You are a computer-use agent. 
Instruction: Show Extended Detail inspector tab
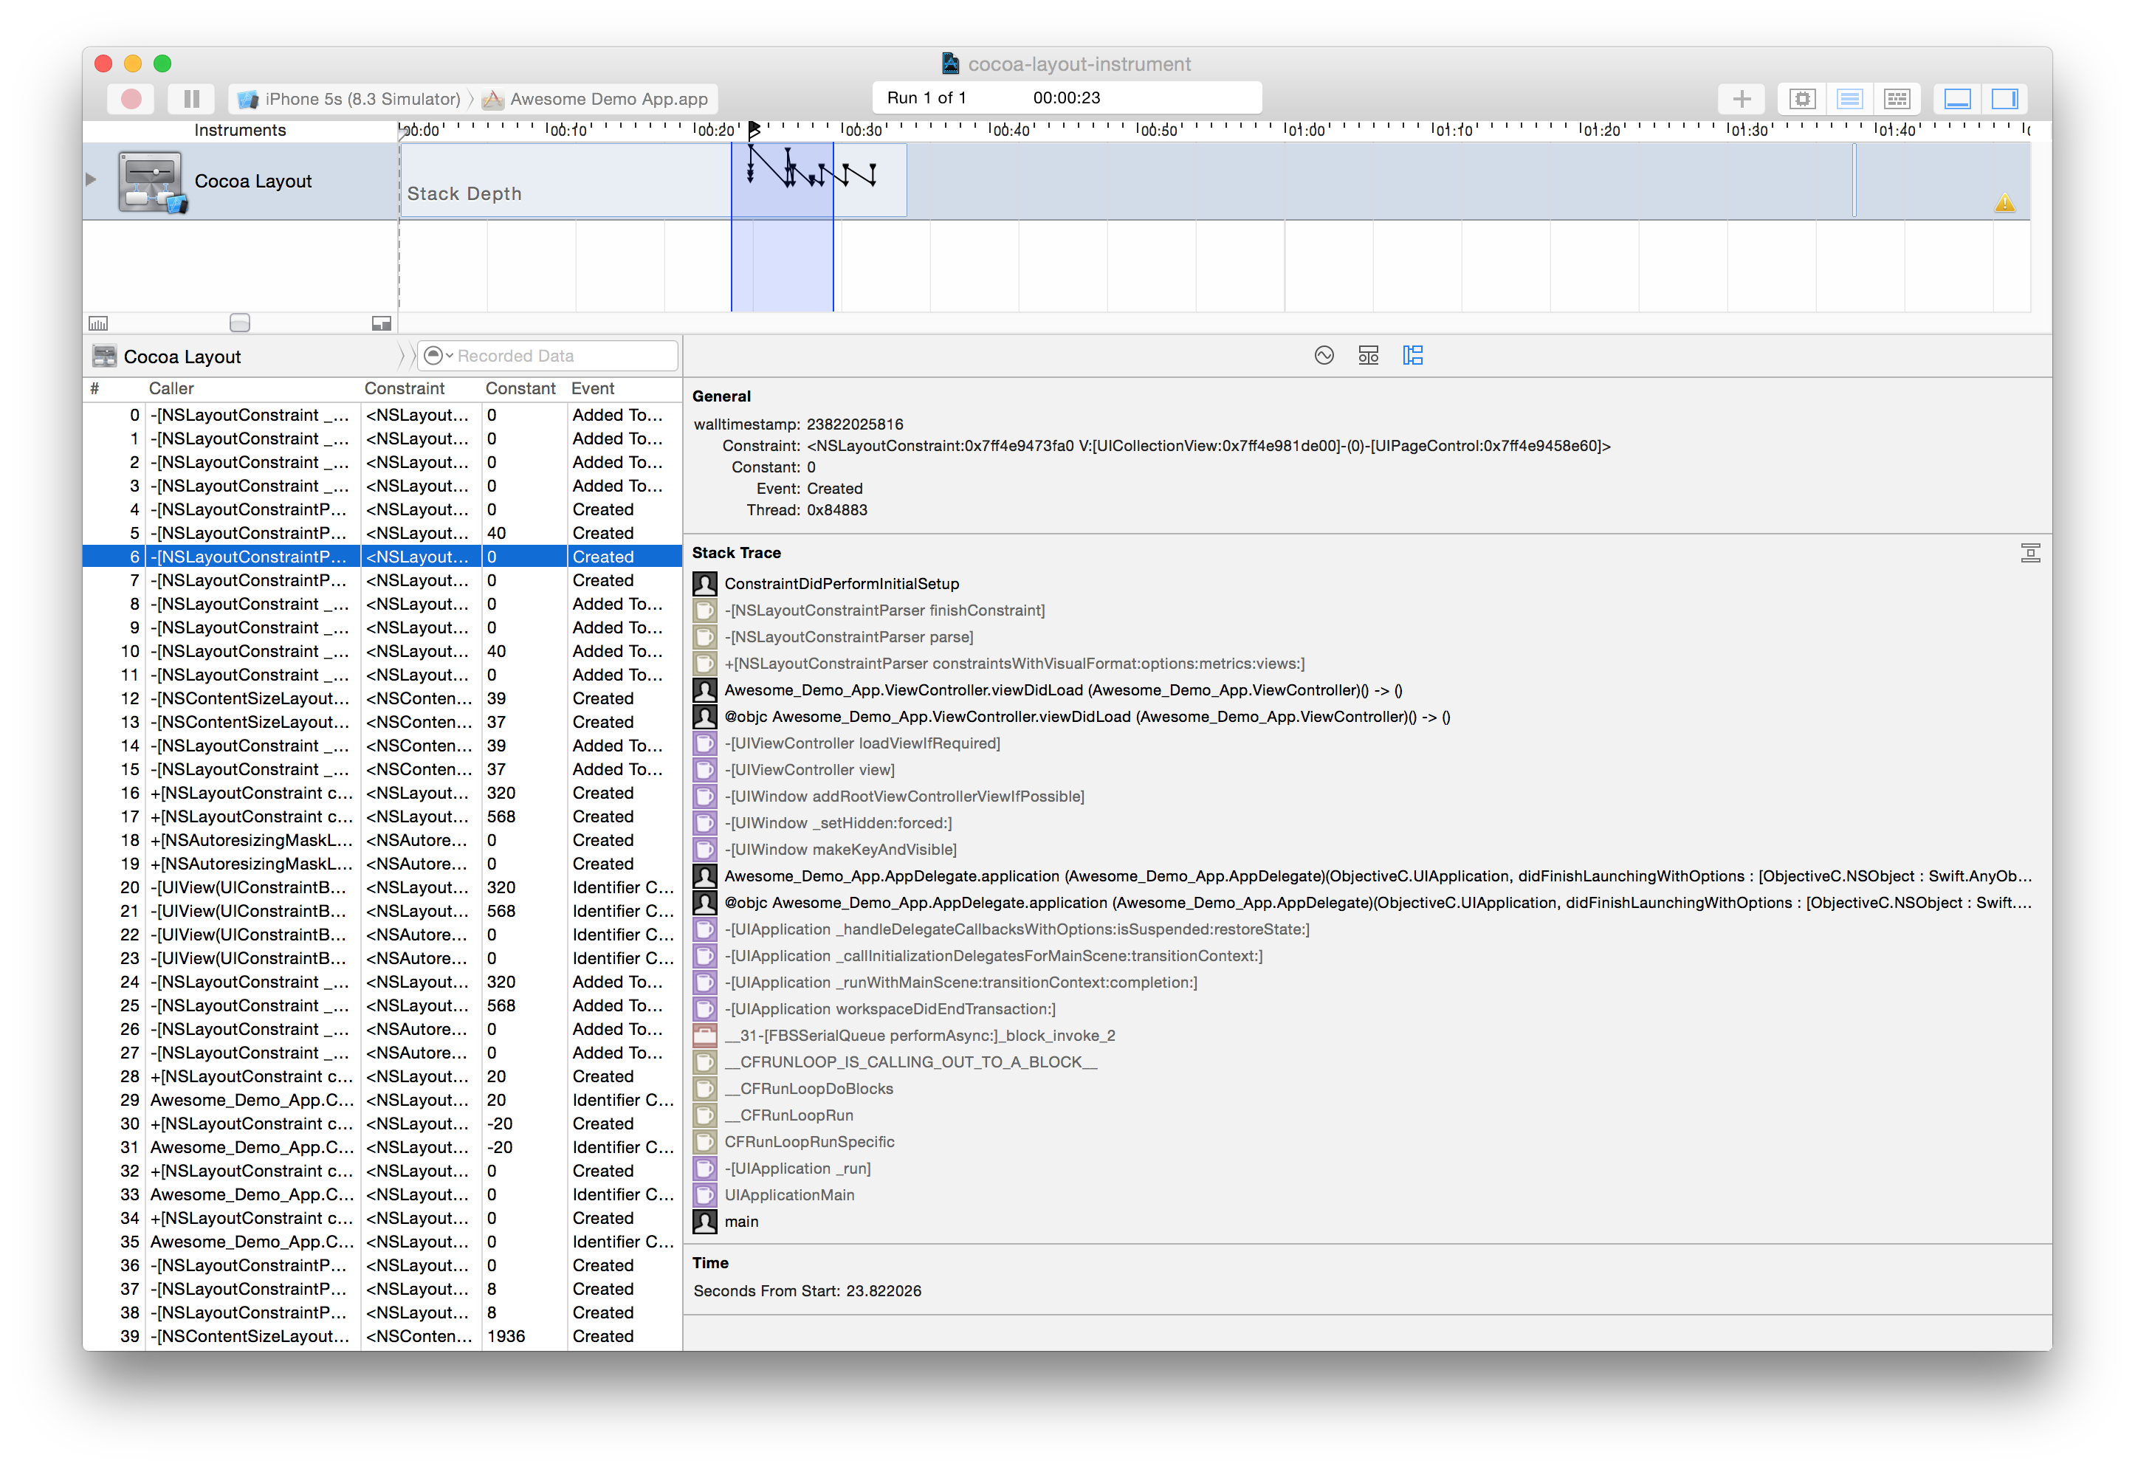point(1412,355)
